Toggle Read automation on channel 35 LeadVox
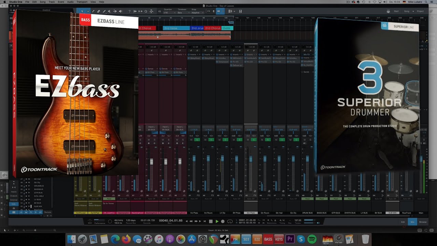This screenshot has width=437, height=246. coord(109,199)
